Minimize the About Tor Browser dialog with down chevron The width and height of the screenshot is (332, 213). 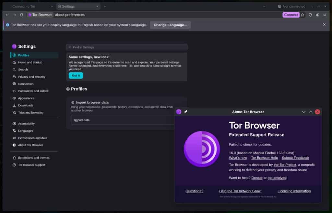303,112
